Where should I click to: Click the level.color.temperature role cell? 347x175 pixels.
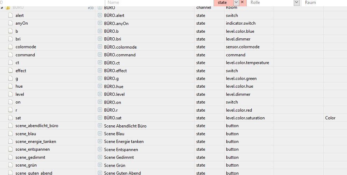247,63
